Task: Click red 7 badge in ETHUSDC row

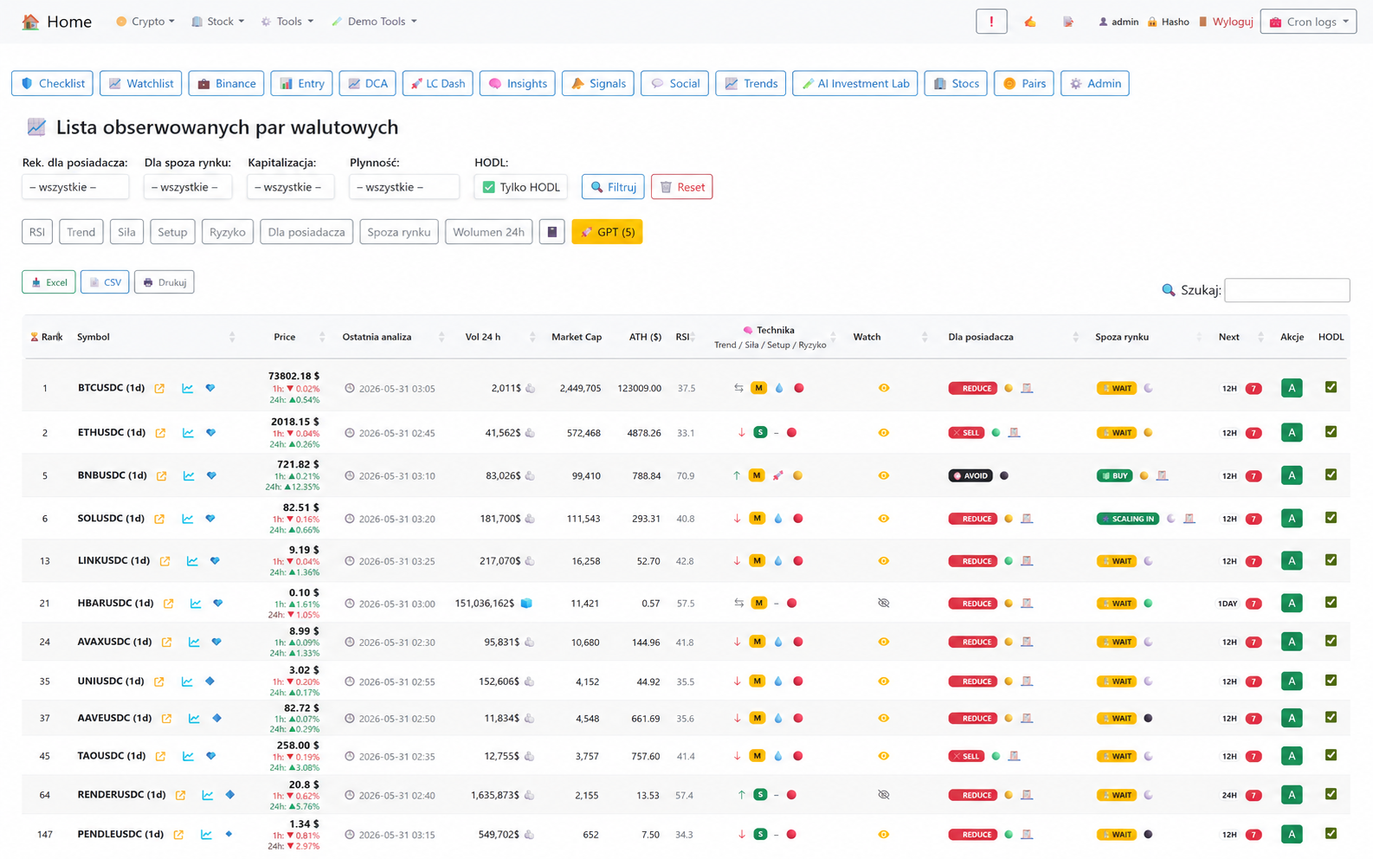Action: pos(1253,433)
